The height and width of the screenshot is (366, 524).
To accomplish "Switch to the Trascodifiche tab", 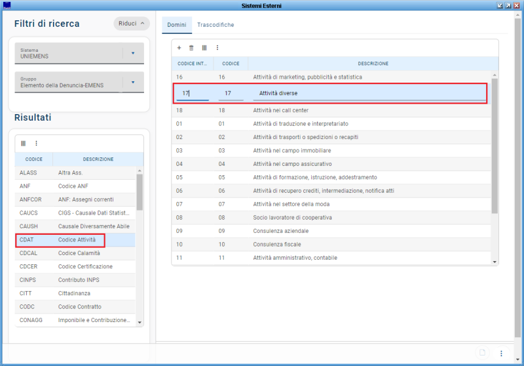I will click(x=215, y=25).
